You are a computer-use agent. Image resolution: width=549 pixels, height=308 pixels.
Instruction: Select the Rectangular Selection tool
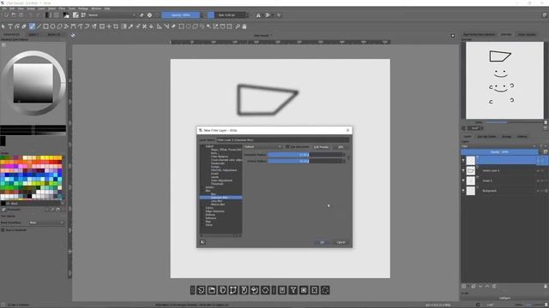(x=181, y=27)
